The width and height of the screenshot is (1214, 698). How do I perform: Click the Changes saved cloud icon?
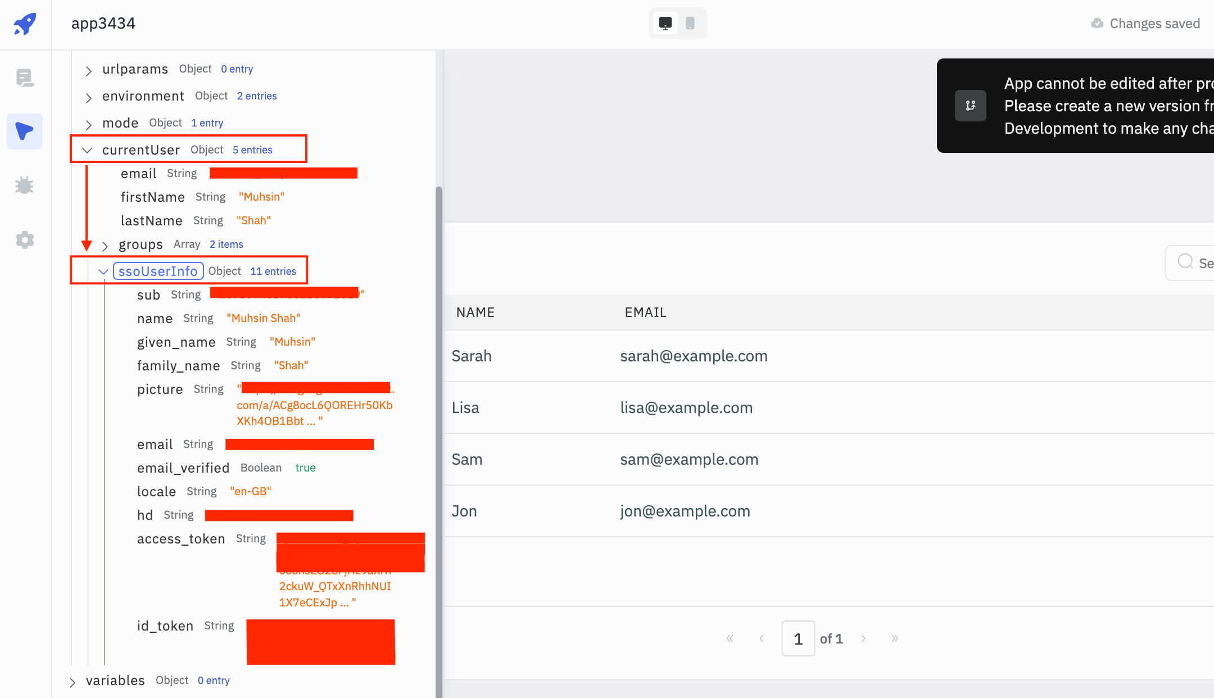point(1097,24)
